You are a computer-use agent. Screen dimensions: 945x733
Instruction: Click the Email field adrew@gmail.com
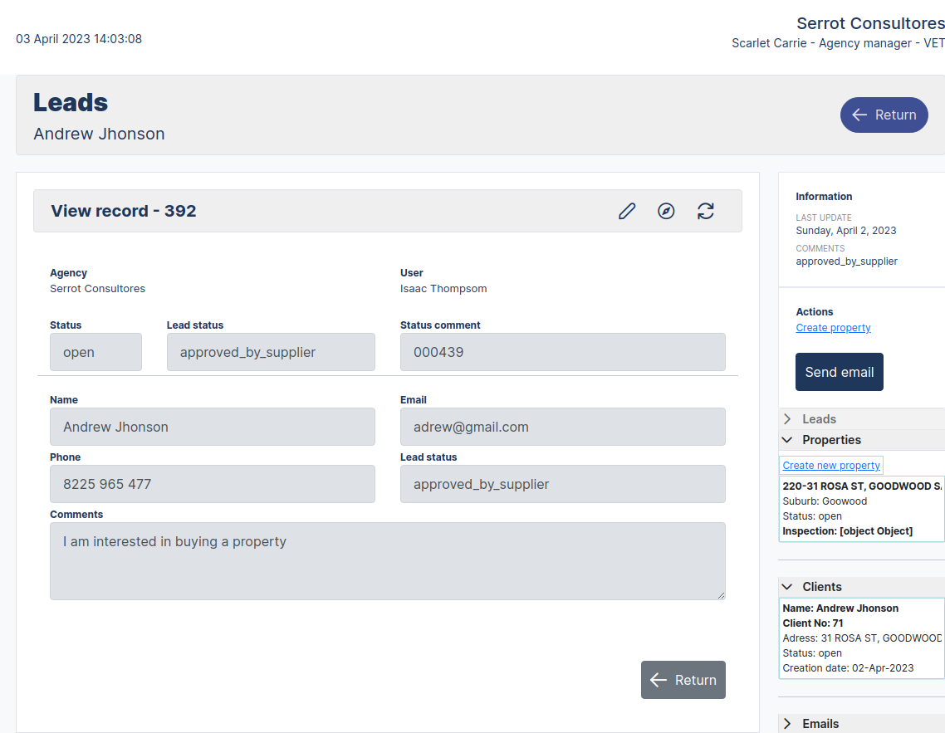pyautogui.click(x=562, y=427)
